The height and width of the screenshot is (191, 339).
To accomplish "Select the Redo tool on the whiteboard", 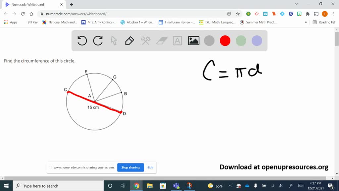I will (98, 40).
